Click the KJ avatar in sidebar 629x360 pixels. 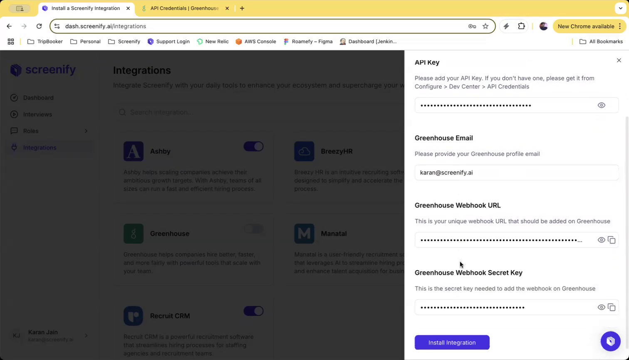pos(16,335)
